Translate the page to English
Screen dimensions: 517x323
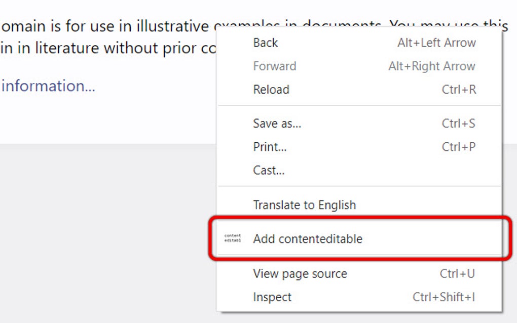pyautogui.click(x=304, y=205)
